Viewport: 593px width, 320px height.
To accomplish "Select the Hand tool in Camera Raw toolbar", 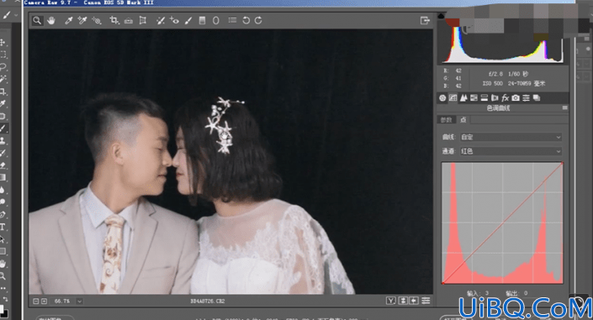I will (x=51, y=20).
